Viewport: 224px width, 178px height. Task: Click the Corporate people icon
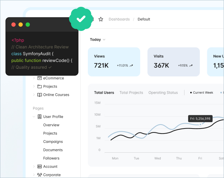39,175
